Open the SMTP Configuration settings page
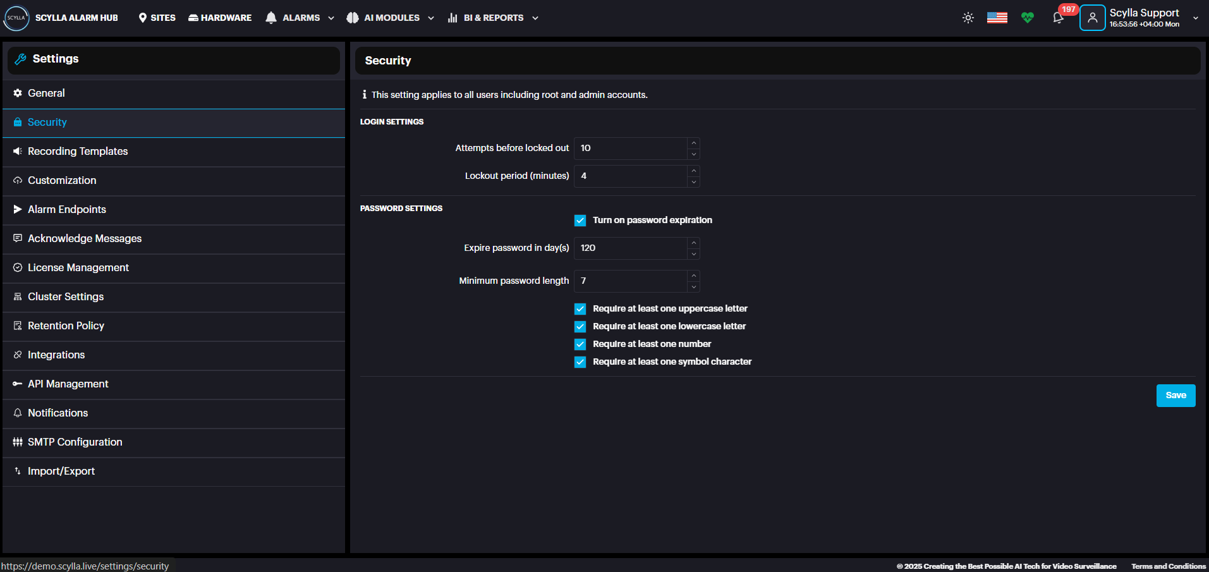This screenshot has height=572, width=1209. click(75, 442)
